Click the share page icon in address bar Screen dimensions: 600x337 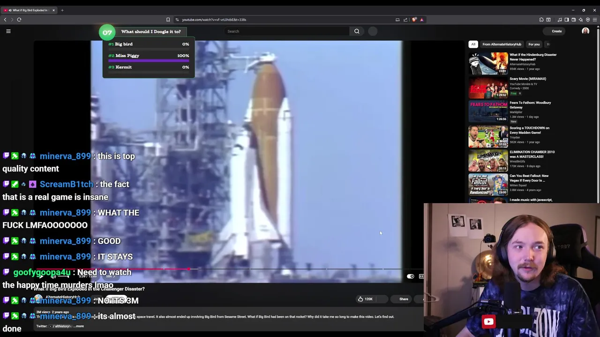click(405, 20)
